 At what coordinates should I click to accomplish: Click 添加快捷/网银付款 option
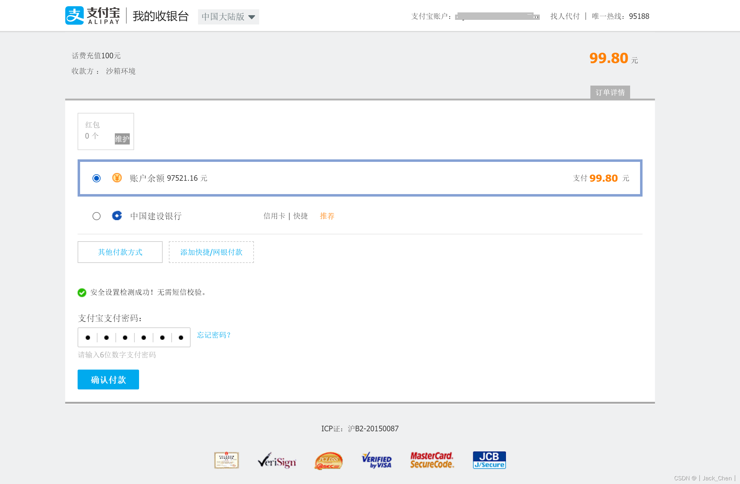[x=211, y=252]
